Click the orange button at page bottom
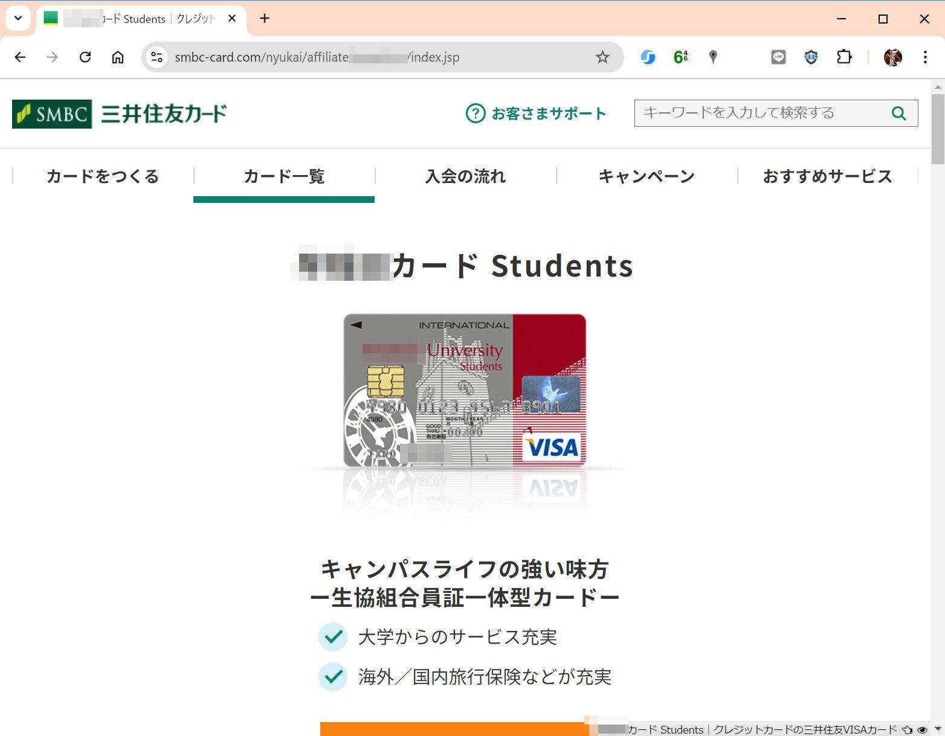The image size is (945, 736). [x=453, y=729]
